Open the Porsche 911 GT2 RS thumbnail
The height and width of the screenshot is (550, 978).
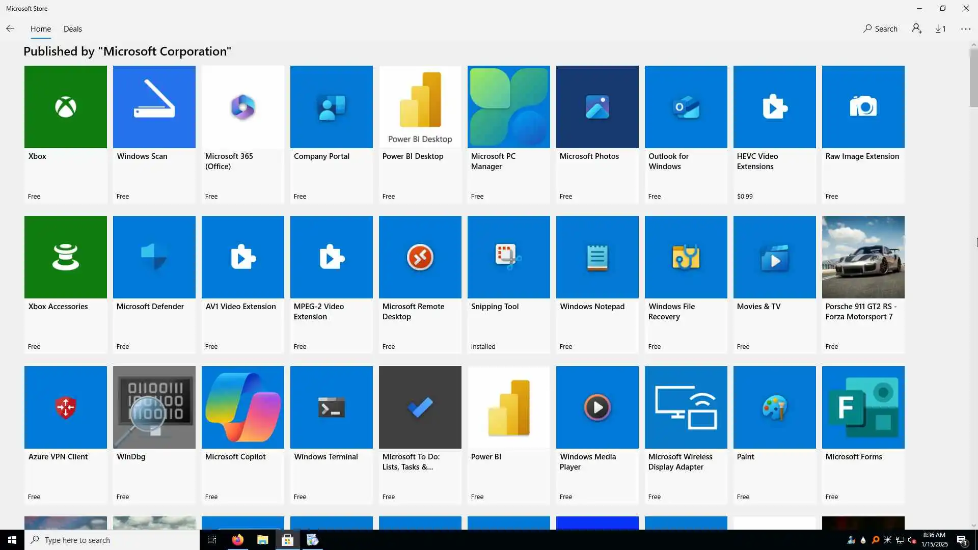point(863,257)
